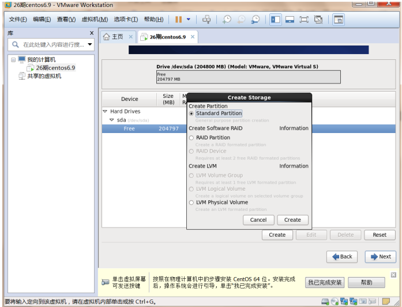Click the Free 204797 MB drive bar
Screen dimensions: 402x307
pos(249,77)
